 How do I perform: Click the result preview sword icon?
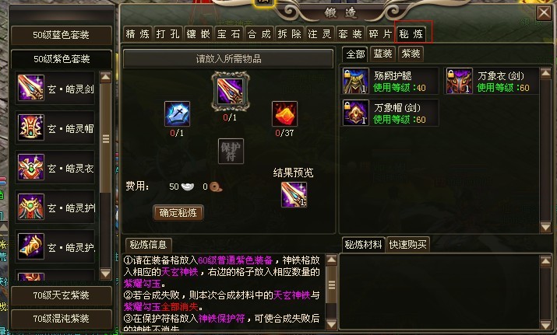294,194
